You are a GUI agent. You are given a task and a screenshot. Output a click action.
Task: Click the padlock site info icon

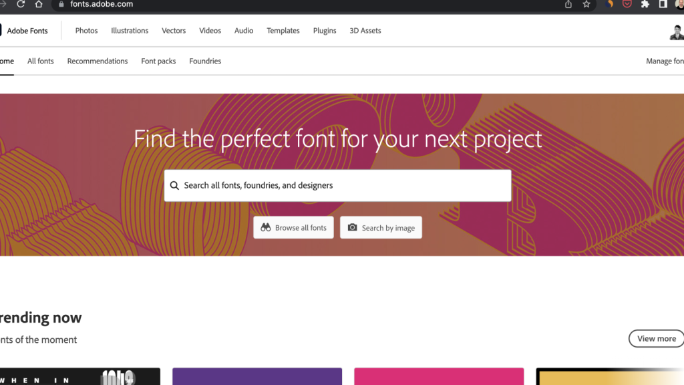point(61,4)
